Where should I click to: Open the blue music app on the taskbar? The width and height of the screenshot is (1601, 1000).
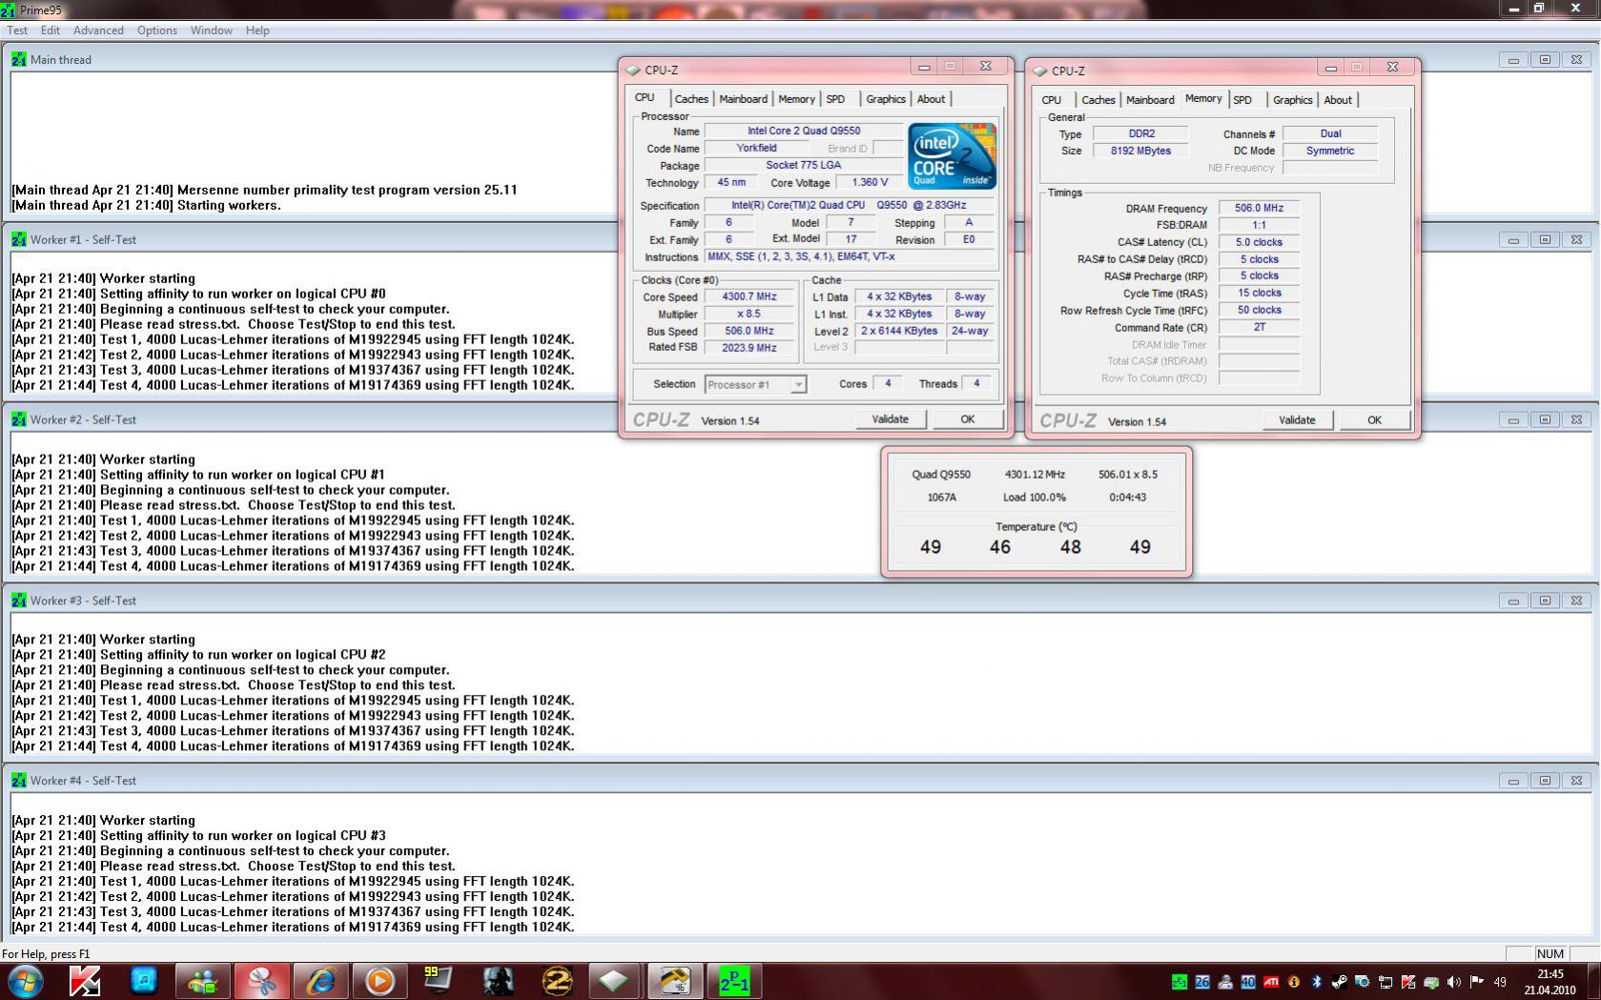143,981
